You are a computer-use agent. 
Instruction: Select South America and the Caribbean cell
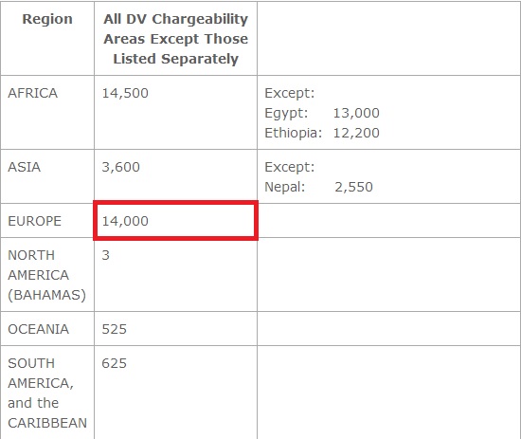[47, 393]
